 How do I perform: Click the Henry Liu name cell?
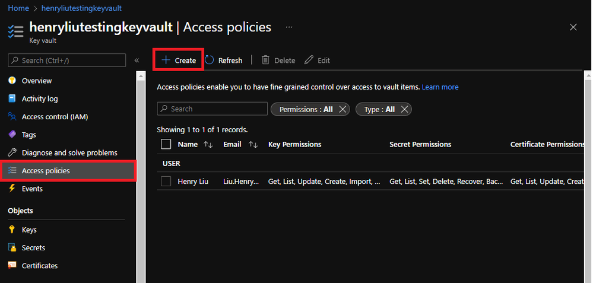193,182
